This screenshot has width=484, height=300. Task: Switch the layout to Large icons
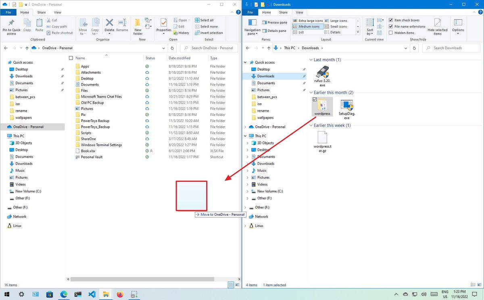[x=337, y=20]
